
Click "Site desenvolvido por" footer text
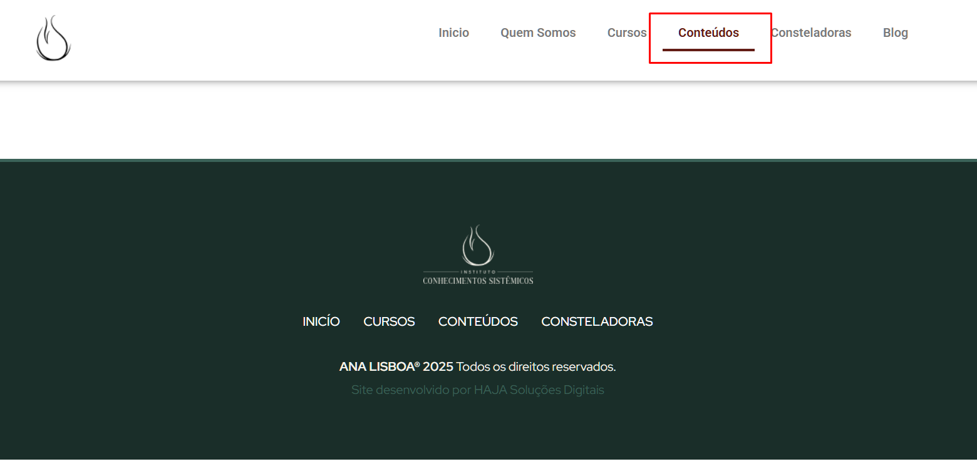pyautogui.click(x=410, y=390)
